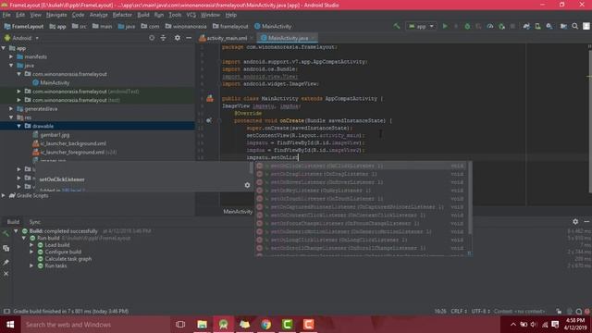Open the AVD Manager device icon
The image size is (592, 333).
click(x=537, y=26)
